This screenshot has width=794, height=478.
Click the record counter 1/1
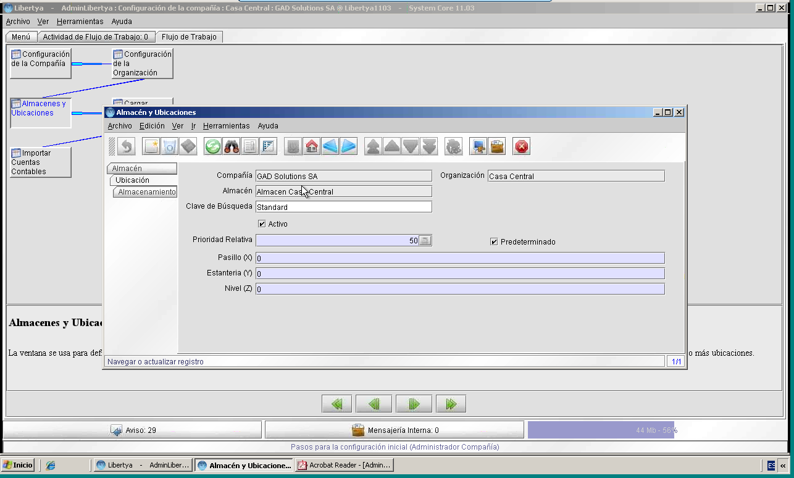point(676,362)
